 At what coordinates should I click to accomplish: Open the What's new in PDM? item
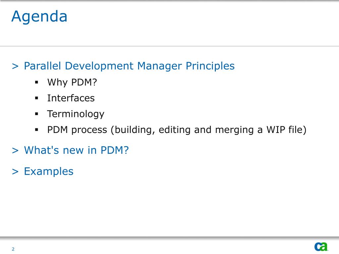(76, 150)
